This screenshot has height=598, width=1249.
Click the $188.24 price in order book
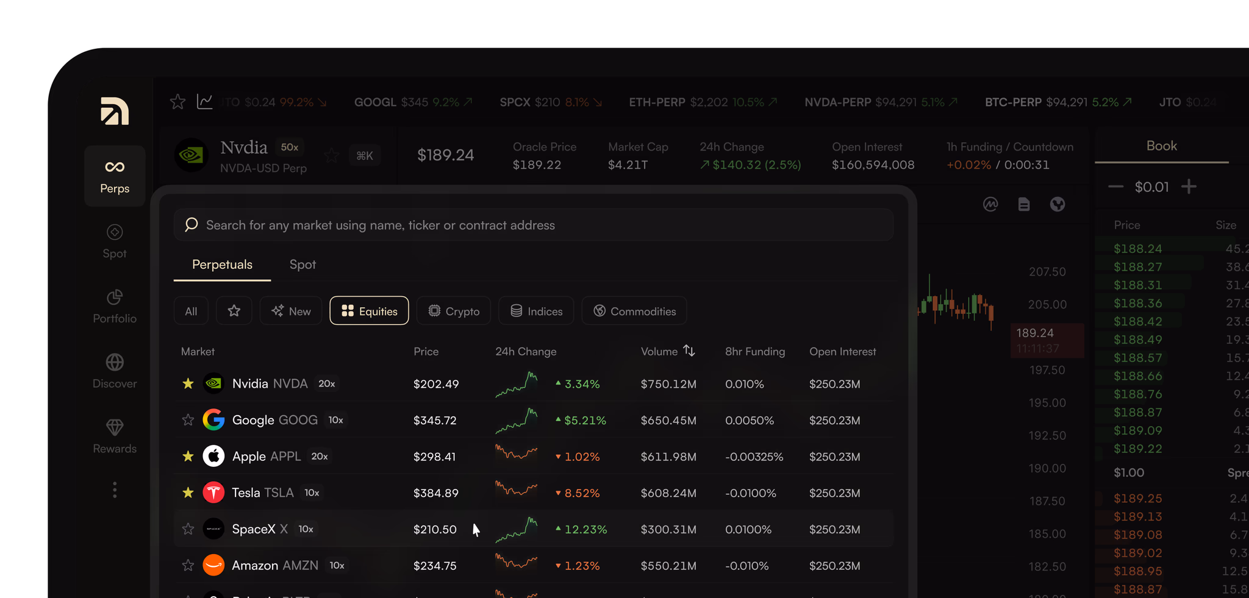tap(1138, 249)
